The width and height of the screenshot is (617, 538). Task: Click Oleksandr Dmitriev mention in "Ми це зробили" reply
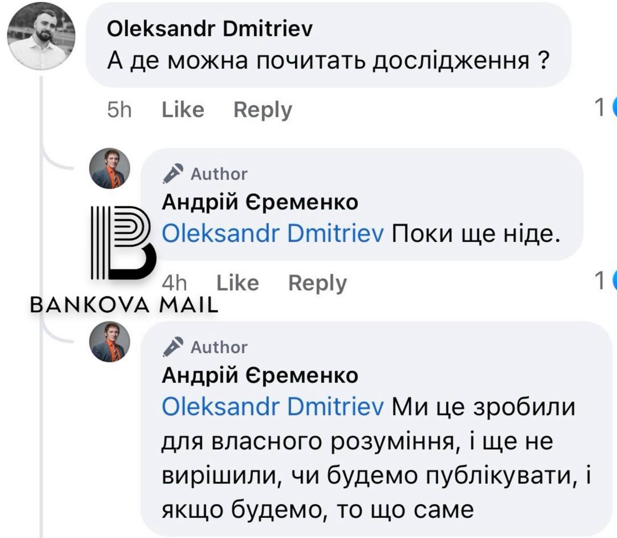(273, 407)
